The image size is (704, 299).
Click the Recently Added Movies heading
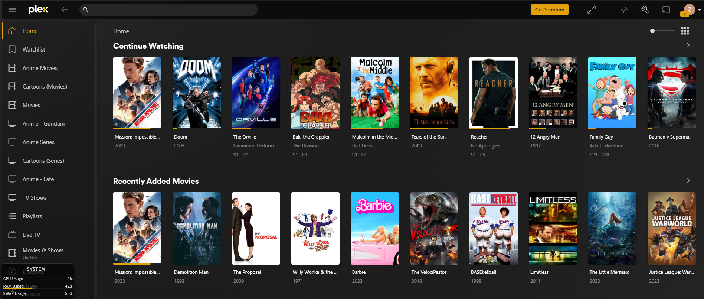(156, 181)
